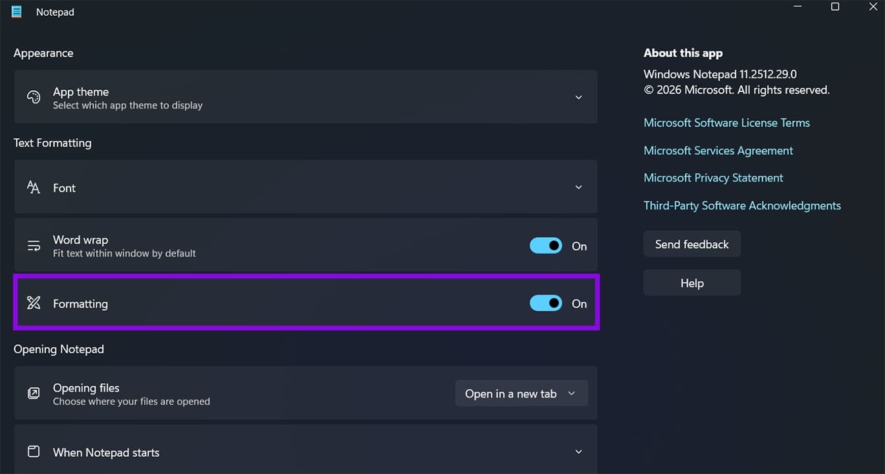Expand the App theme section chevron
885x474 pixels.
[x=579, y=97]
